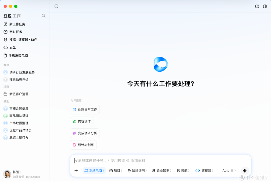Click the 加强套餐 · ByteDance plan label
This screenshot has width=271, height=183.
(26, 177)
